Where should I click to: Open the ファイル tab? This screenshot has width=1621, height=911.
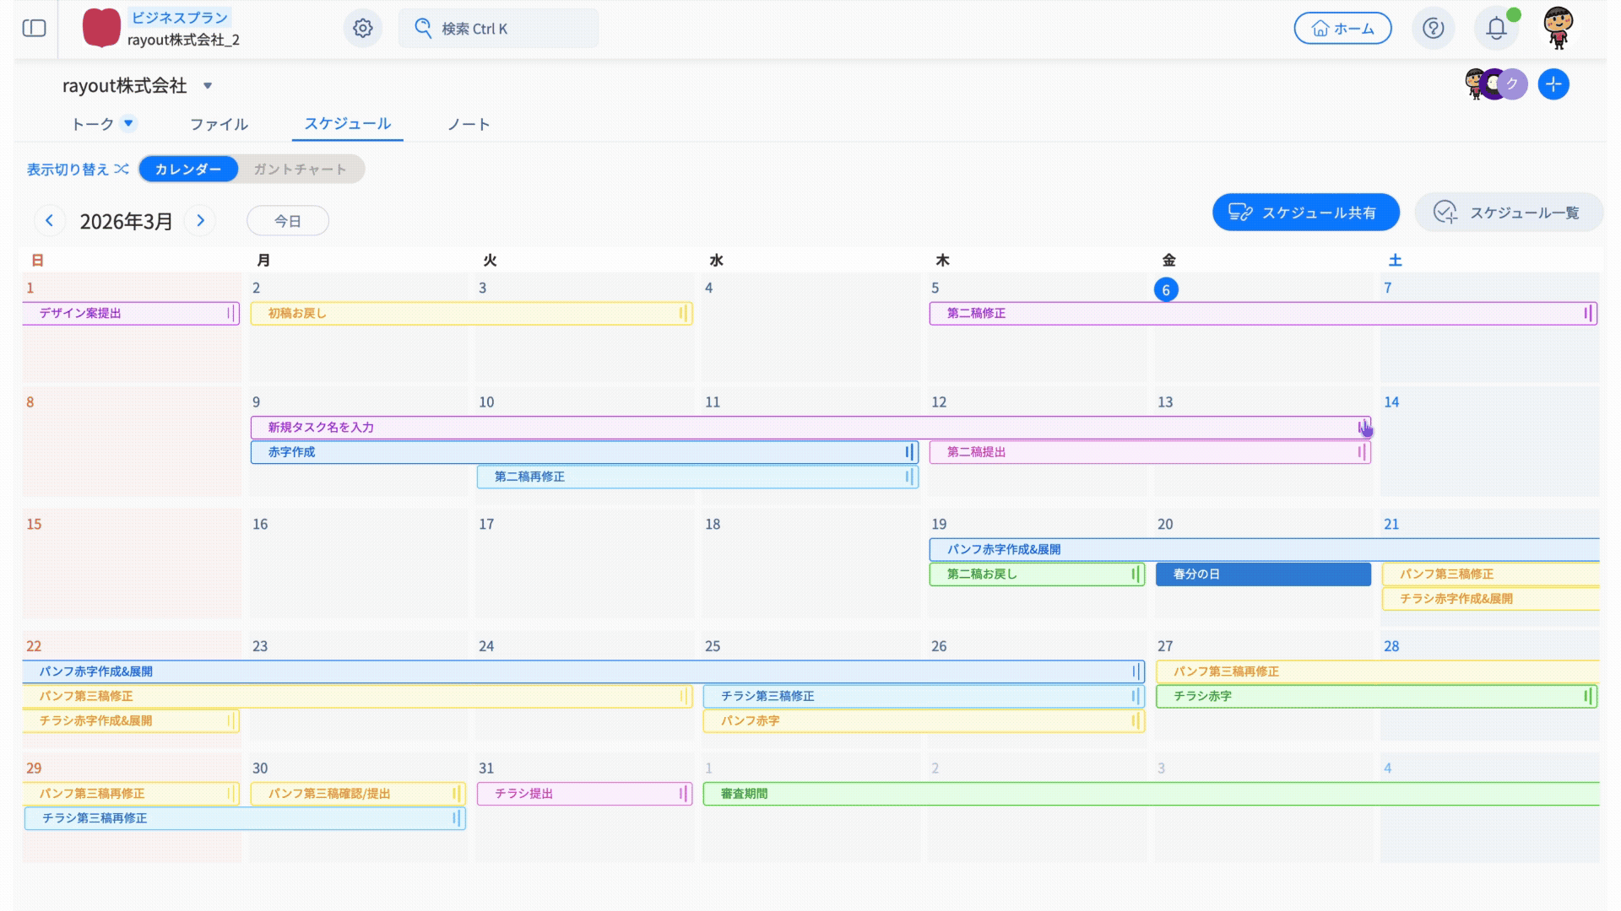pos(219,124)
